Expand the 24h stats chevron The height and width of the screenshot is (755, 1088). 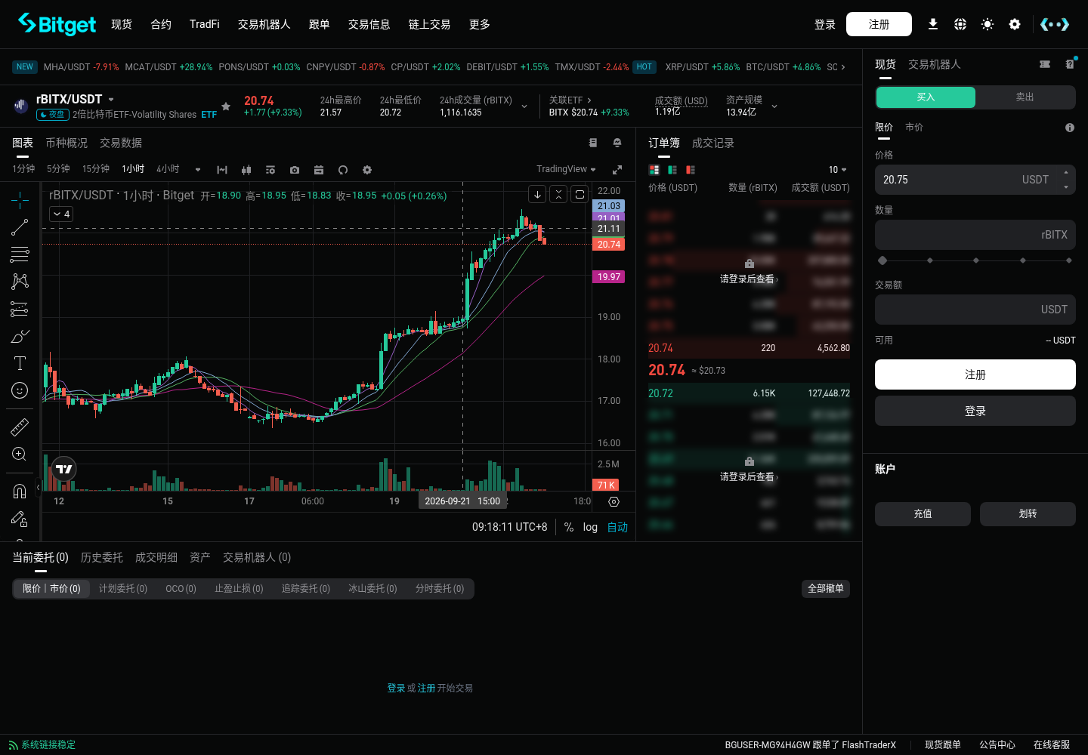[x=524, y=106]
